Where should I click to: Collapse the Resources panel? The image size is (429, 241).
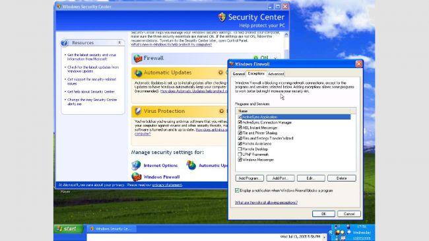(x=119, y=43)
